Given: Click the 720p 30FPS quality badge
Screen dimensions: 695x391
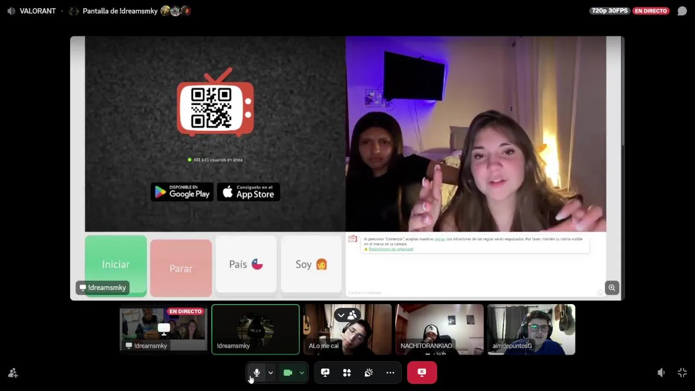Looking at the screenshot, I should click(x=609, y=11).
